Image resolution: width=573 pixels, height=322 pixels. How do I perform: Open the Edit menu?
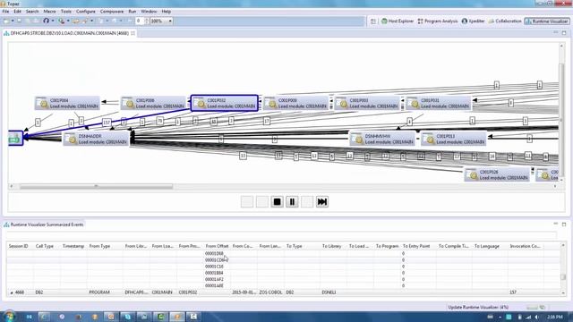click(17, 12)
